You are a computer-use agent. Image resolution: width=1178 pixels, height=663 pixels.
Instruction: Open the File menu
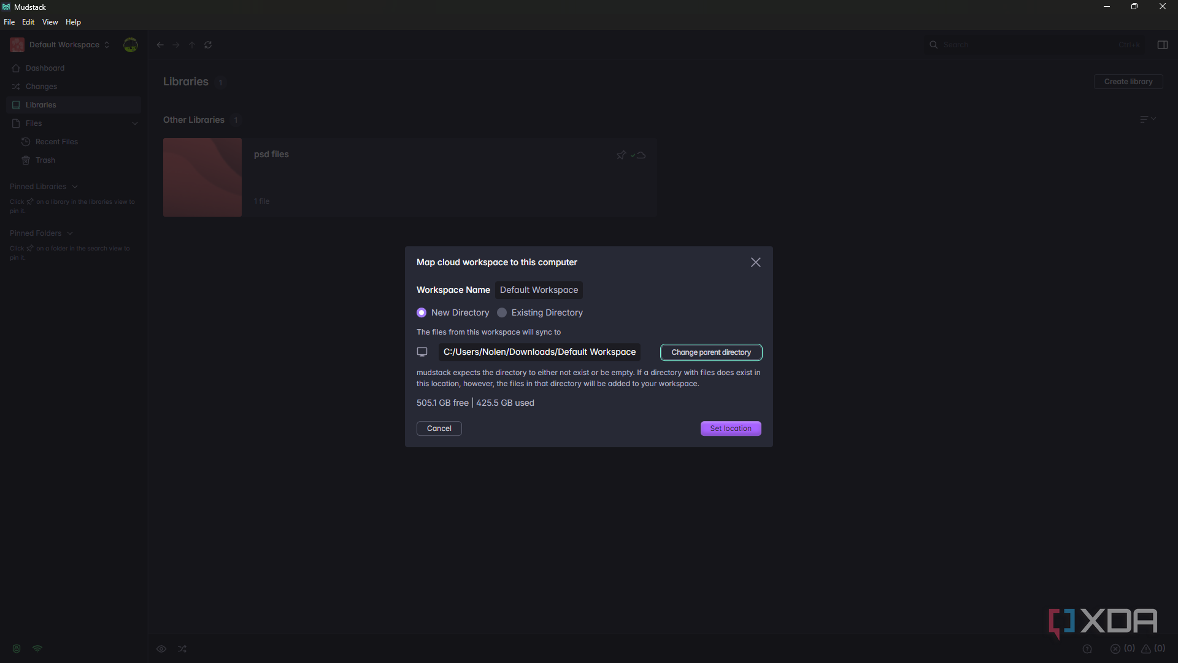9,22
